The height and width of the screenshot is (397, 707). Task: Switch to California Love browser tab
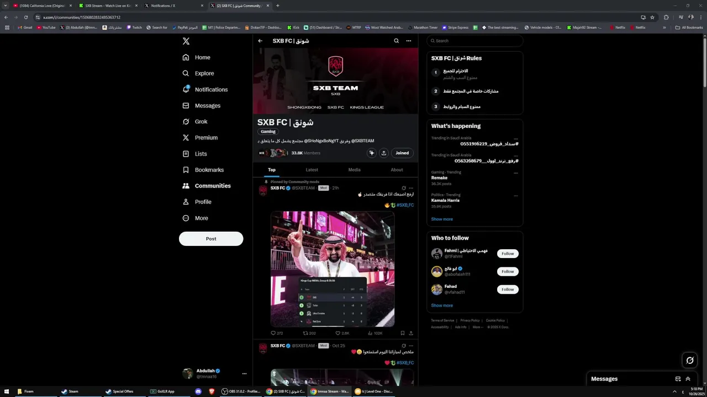click(43, 6)
